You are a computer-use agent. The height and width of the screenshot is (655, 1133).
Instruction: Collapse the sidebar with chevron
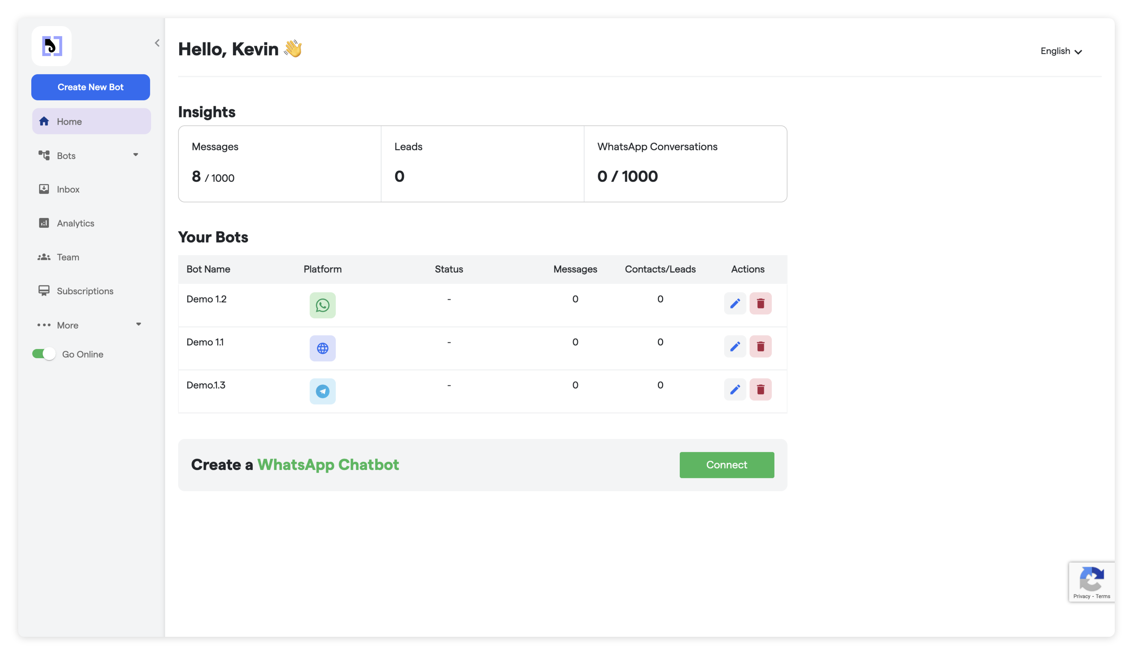coord(157,43)
